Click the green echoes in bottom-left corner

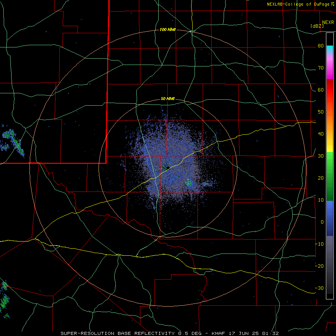click(x=5, y=299)
